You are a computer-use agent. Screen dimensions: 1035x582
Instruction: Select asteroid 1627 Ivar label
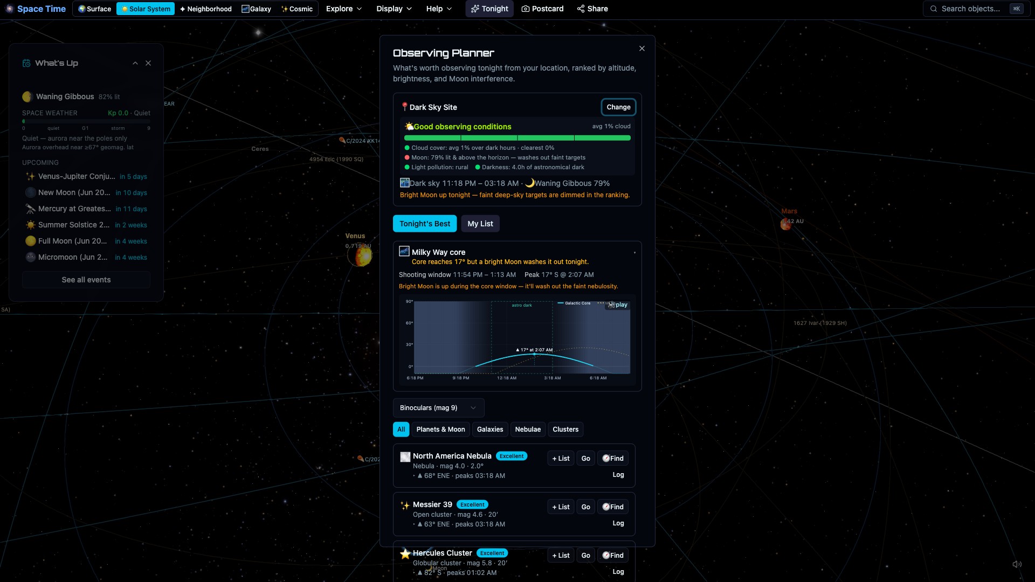pyautogui.click(x=820, y=323)
